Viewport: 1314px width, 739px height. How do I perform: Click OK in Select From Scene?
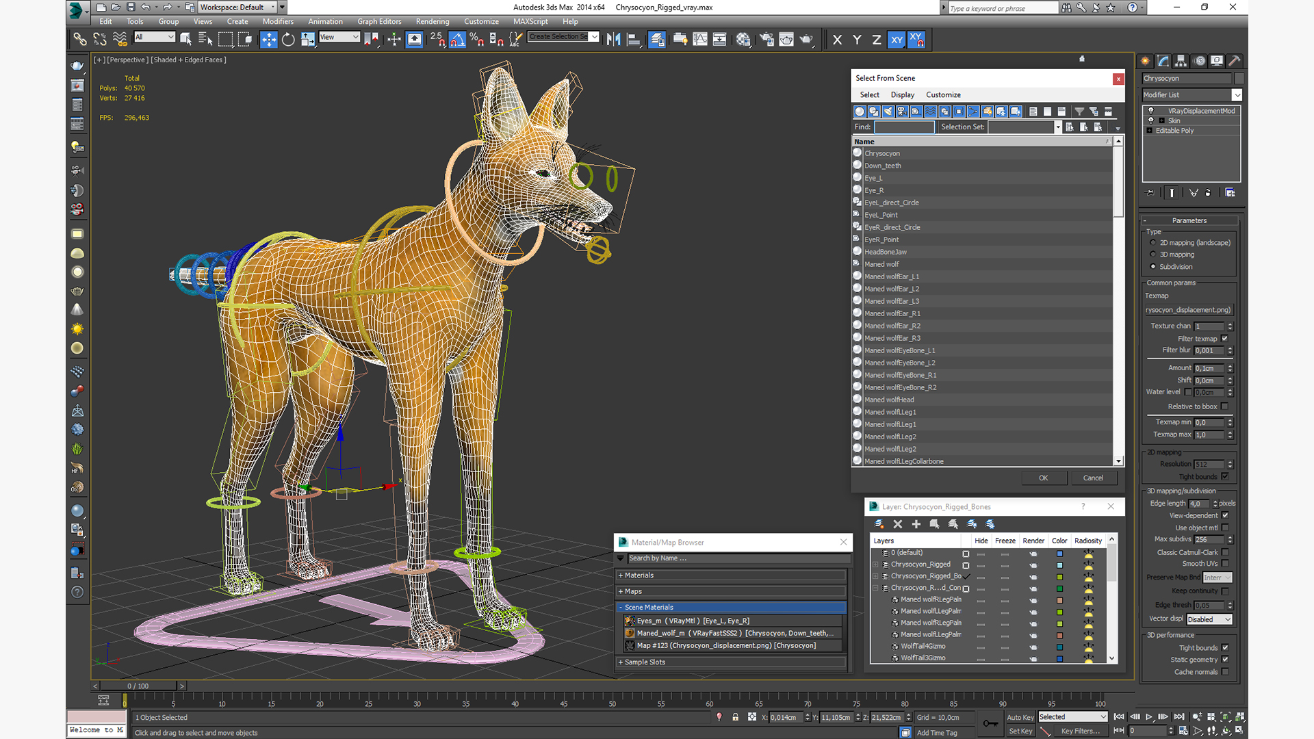(1043, 478)
